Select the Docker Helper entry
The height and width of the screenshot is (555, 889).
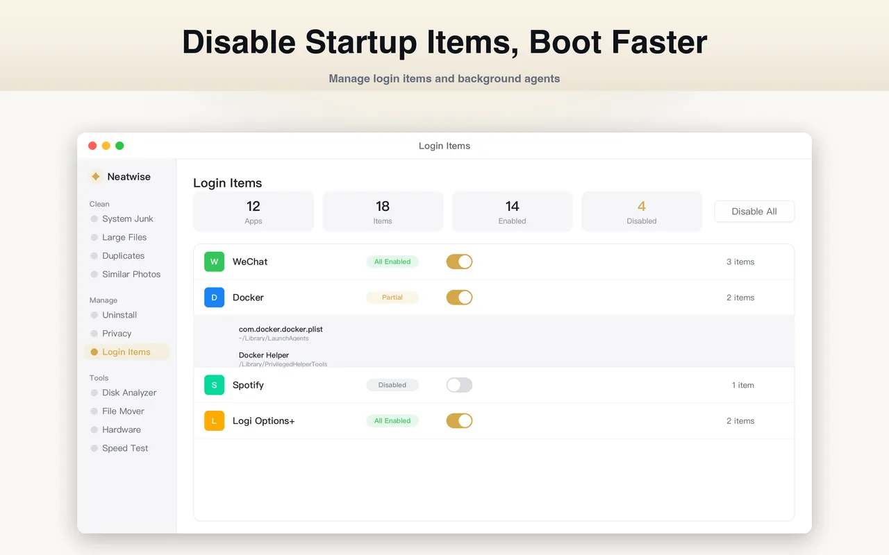click(264, 355)
